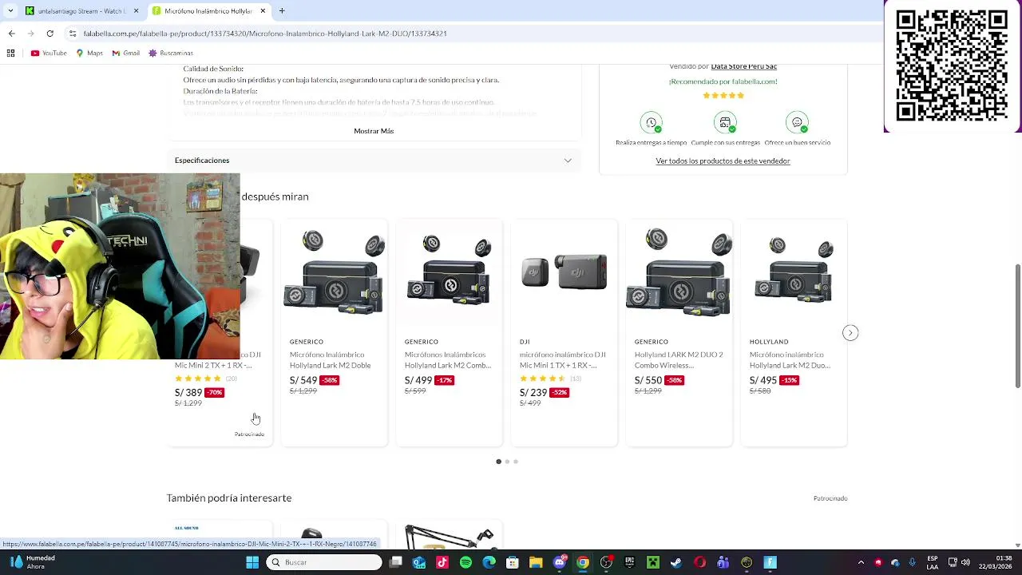Click the taskbar Buscar search box
The height and width of the screenshot is (575, 1022).
click(324, 562)
